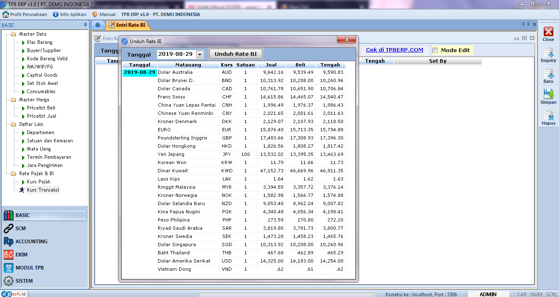Open the SCM module chain icon
The width and height of the screenshot is (559, 297).
[x=9, y=228]
